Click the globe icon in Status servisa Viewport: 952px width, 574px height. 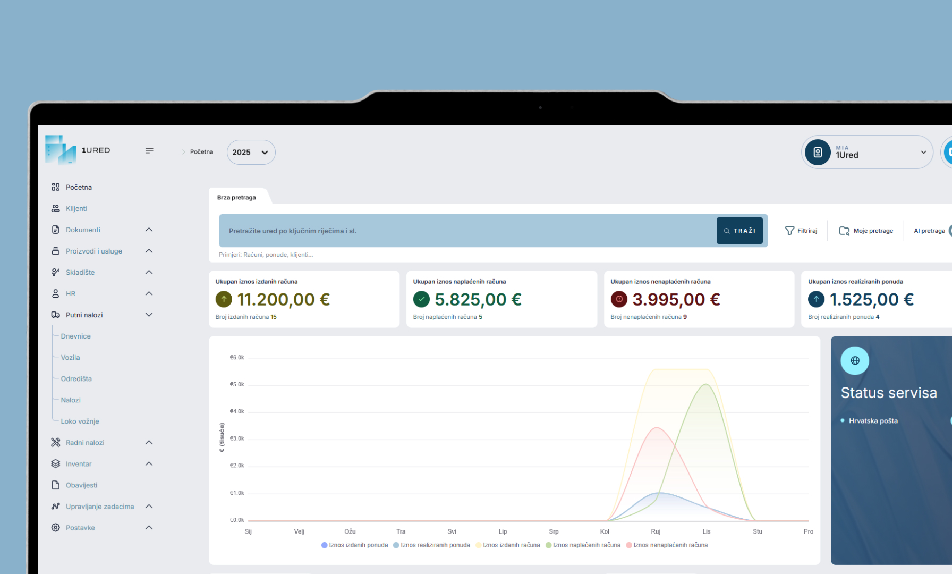[x=854, y=360]
